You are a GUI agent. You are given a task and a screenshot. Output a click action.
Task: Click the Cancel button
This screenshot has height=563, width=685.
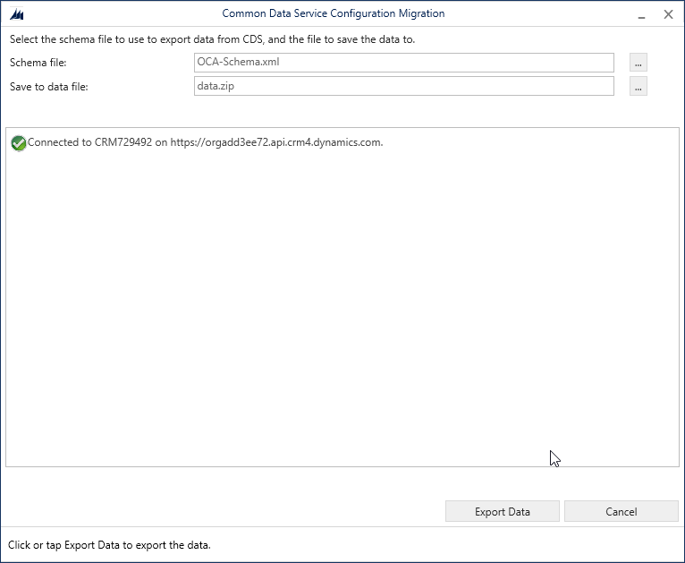621,511
